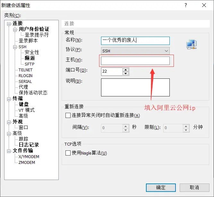214x197 pixels.
Task: Click the 限制 limit value field
Action: click(173, 128)
